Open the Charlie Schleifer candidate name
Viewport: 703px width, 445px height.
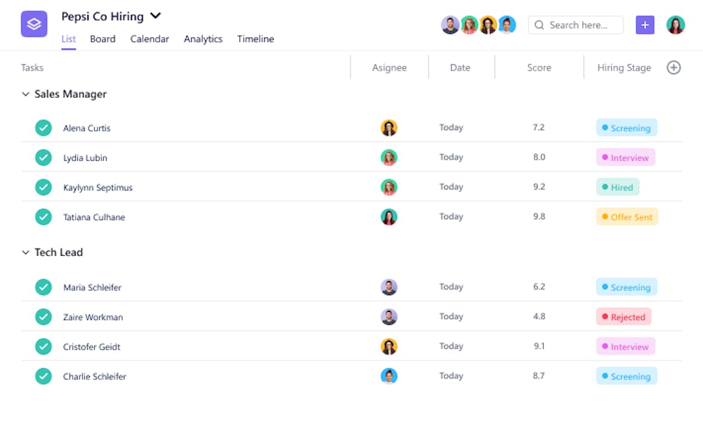[95, 376]
